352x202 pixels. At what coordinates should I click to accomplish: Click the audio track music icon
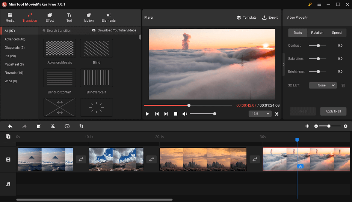coord(8,184)
